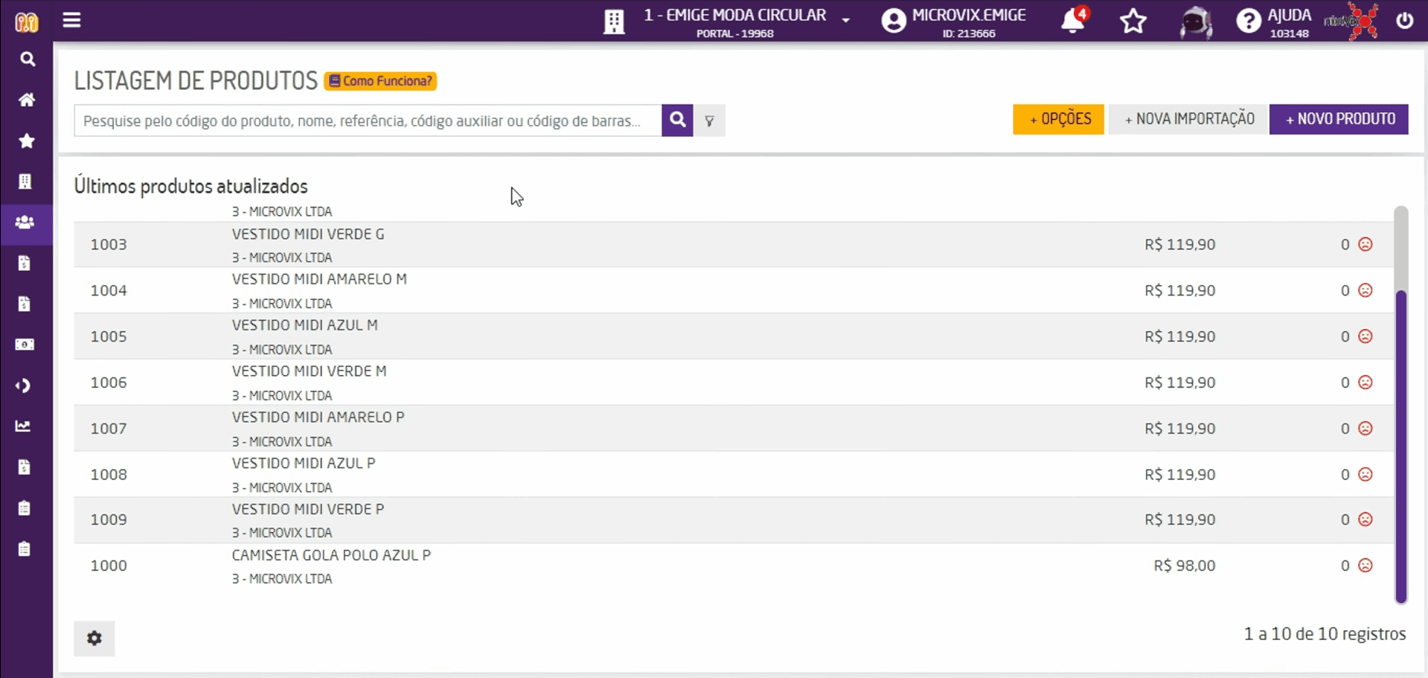Select product code 1007
Screen dimensions: 1428x678
pyautogui.click(x=109, y=429)
